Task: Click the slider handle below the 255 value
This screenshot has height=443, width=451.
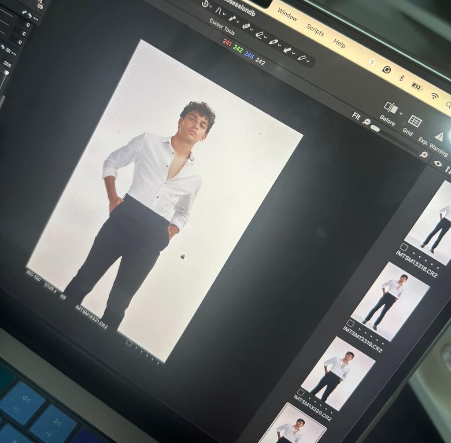Action: (6, 74)
